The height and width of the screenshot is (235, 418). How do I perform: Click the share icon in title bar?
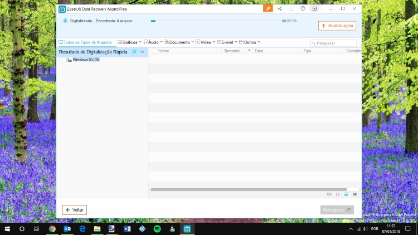click(x=279, y=9)
